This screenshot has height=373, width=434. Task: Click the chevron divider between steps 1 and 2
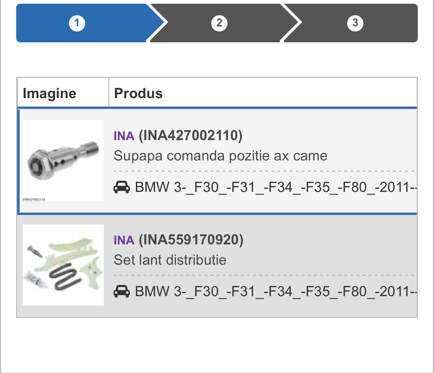coord(158,23)
